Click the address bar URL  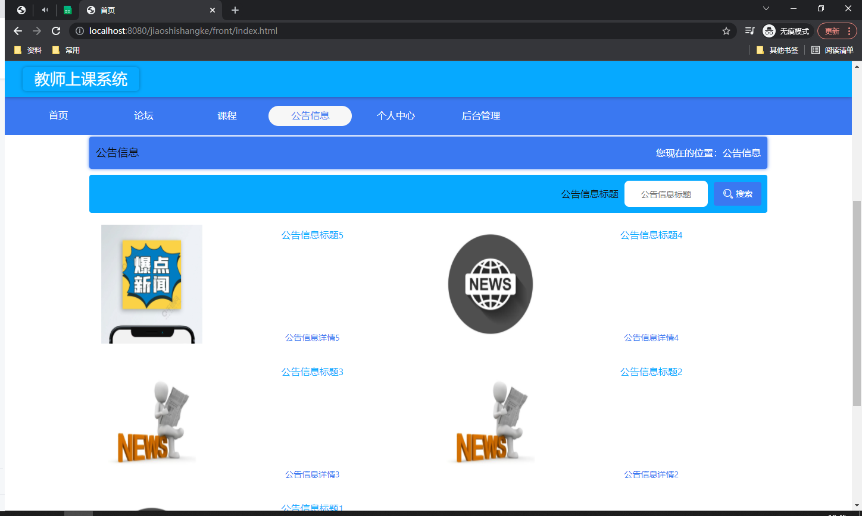point(183,31)
